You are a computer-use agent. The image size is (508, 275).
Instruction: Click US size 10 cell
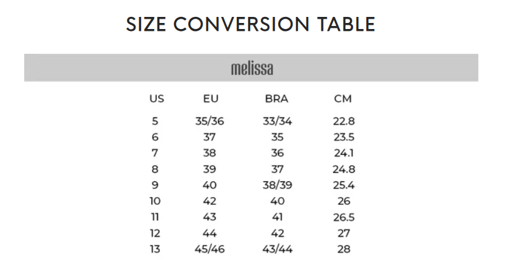coord(155,201)
